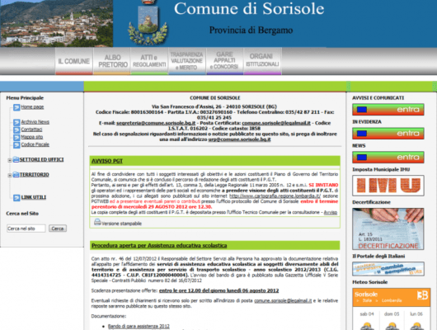The width and height of the screenshot is (437, 330).
Task: Click the dom 05 weather icon
Action: [392, 326]
